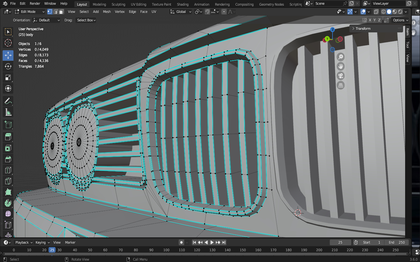The height and width of the screenshot is (262, 420).
Task: Open the shading options dropdown arrow
Action: tap(406, 12)
